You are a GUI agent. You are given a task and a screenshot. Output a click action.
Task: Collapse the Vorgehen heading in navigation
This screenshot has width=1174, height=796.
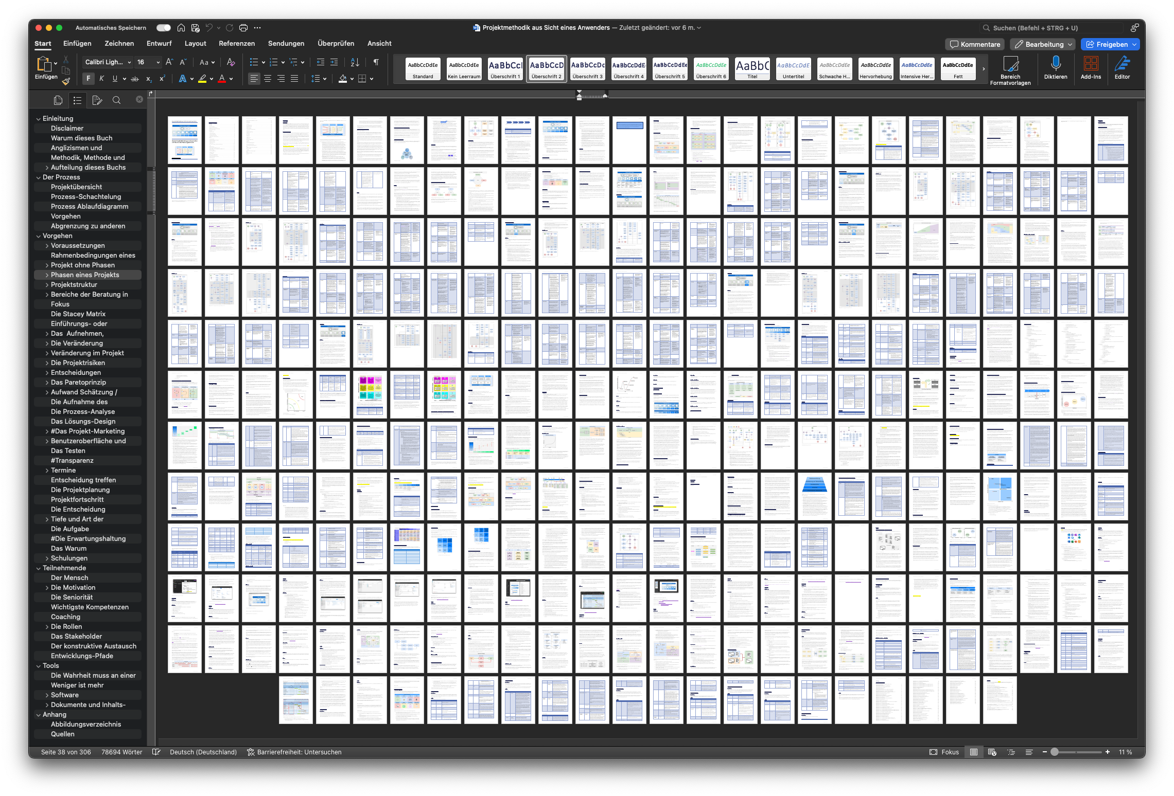tap(39, 236)
